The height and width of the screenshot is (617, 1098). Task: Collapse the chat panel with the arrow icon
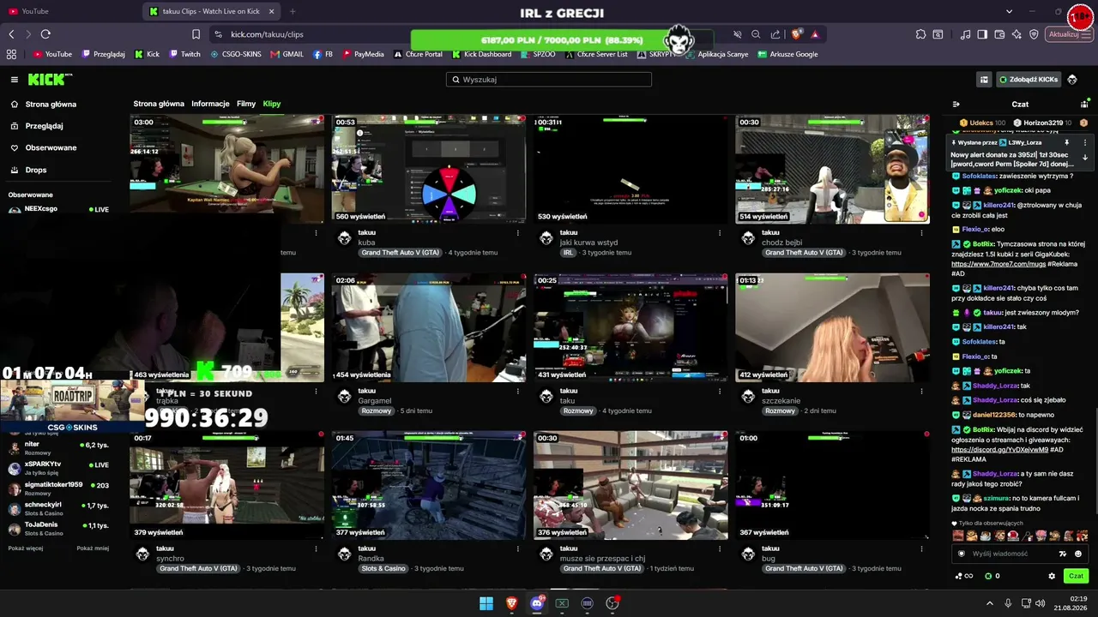[x=956, y=105]
